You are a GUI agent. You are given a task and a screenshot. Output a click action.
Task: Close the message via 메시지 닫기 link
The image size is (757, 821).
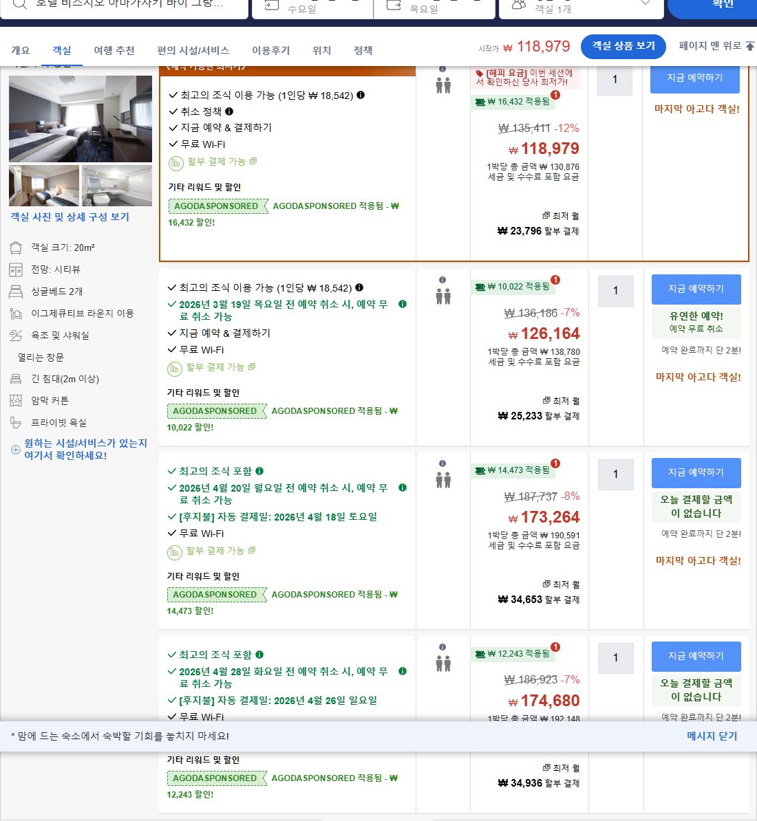[x=711, y=736]
